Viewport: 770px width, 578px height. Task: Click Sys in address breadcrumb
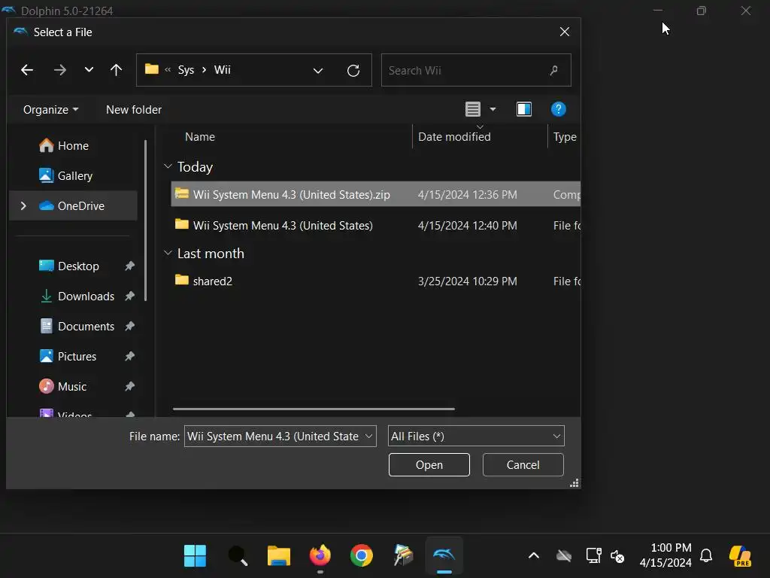pos(186,70)
